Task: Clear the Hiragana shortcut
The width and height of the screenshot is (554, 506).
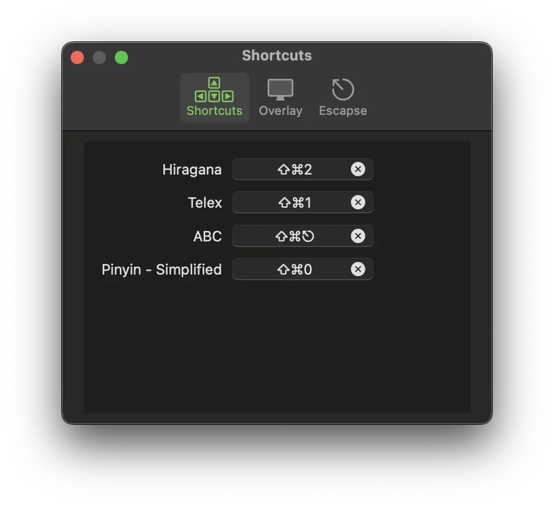Action: click(x=358, y=169)
